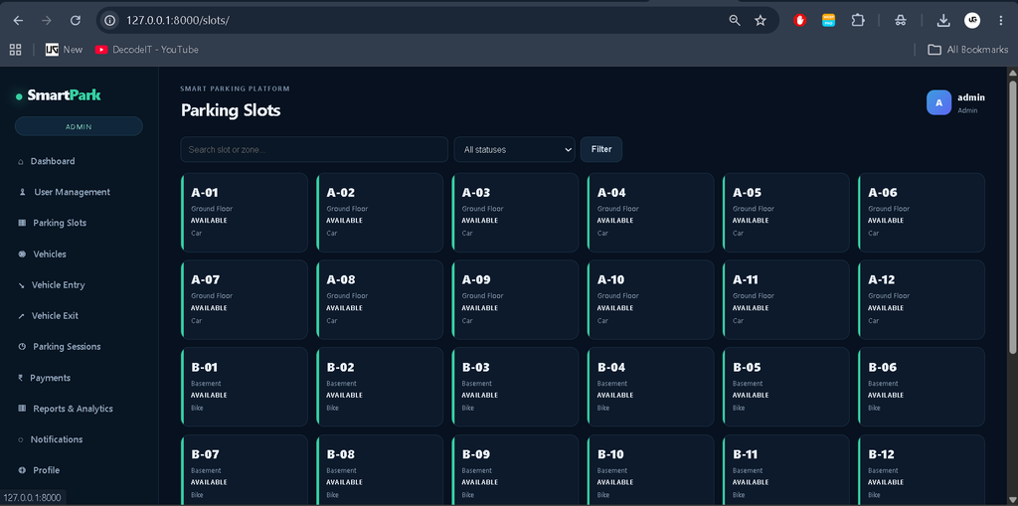The height and width of the screenshot is (506, 1018).
Task: Click the Profile icon in the sidebar
Action: pyautogui.click(x=22, y=470)
